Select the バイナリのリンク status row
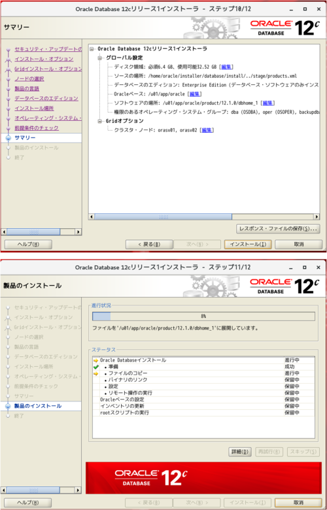The width and height of the screenshot is (327, 510). click(203, 380)
